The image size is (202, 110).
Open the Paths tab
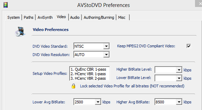click(x=29, y=17)
